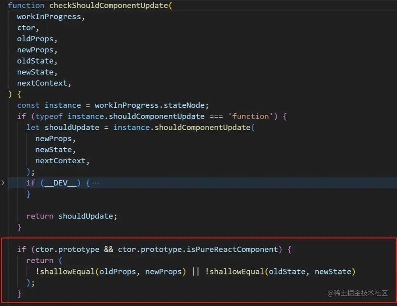397x306 pixels.
Task: Click the function keyword on the first line
Action: point(26,5)
